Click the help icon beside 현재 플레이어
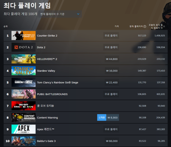 [145, 27]
